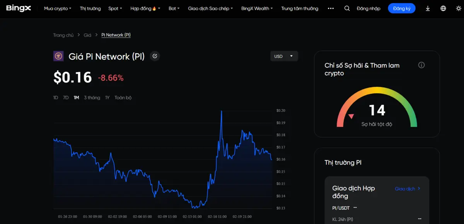Open the BingX Wealth dropdown
The height and width of the screenshot is (224, 464).
[257, 8]
